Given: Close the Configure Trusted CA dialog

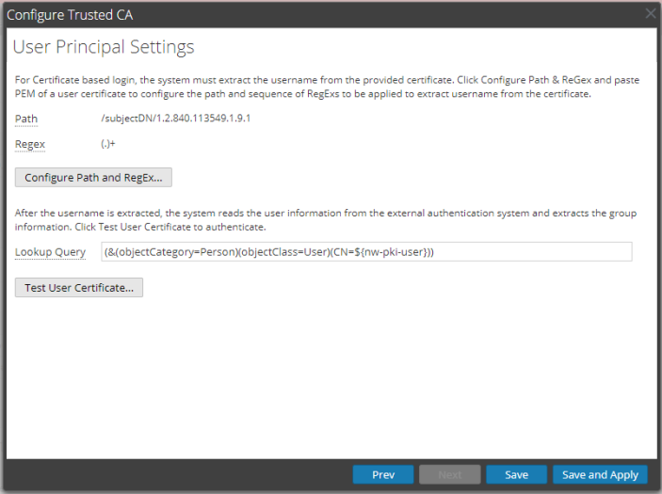Looking at the screenshot, I should 650,13.
